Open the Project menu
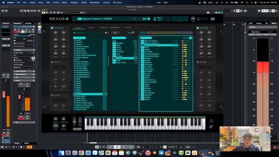 [x=32, y=3]
